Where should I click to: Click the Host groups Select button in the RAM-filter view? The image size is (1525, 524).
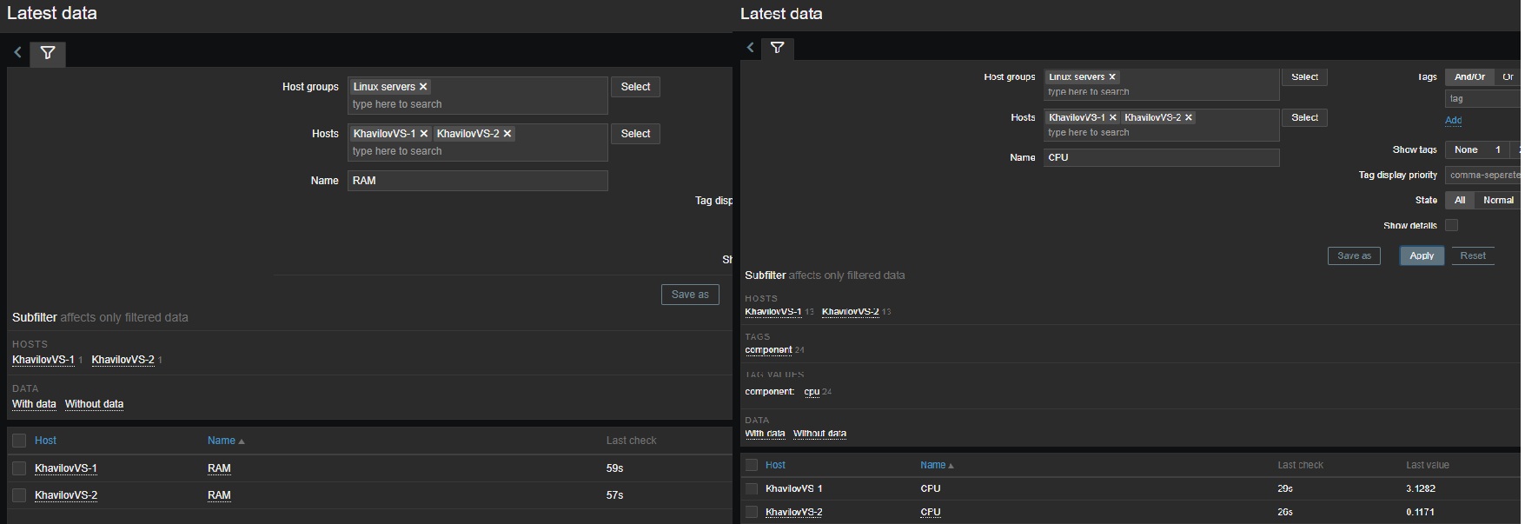click(x=635, y=87)
